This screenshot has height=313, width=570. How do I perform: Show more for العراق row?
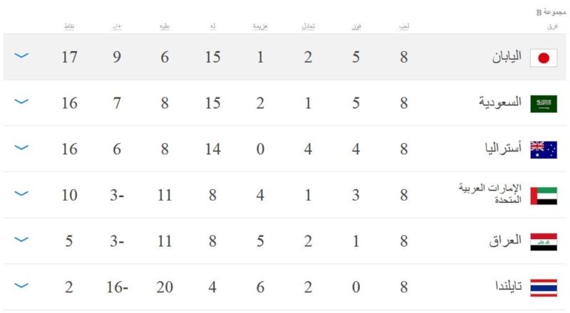(x=21, y=240)
